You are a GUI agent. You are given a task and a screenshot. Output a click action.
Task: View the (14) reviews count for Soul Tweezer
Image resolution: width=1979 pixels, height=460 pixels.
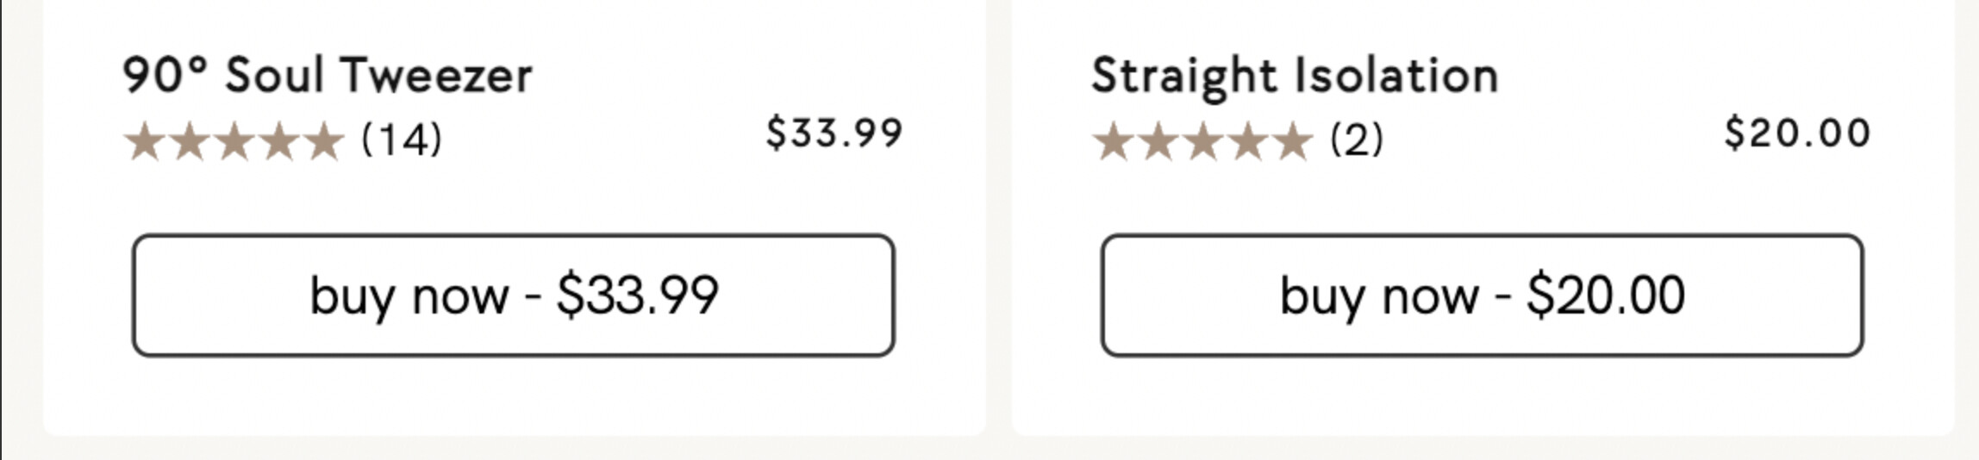402,139
